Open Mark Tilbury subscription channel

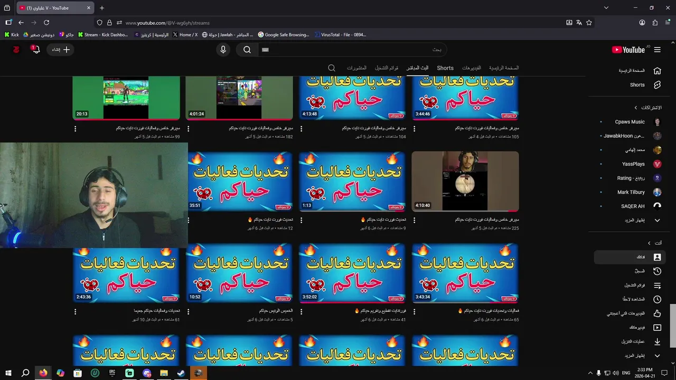tap(631, 192)
